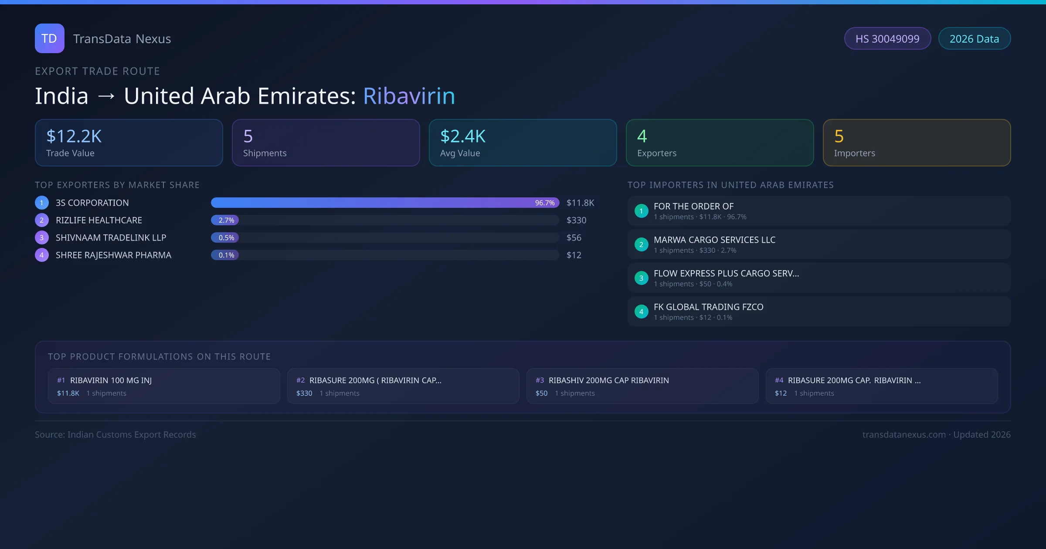Click green badge 1 beside FOR THE ORDER OF
This screenshot has height=549, width=1046.
coord(641,211)
